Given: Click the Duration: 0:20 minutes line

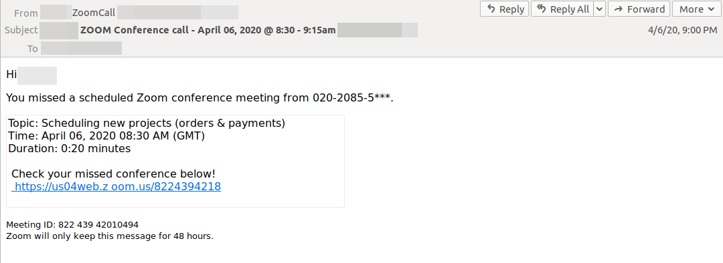Looking at the screenshot, I should 69,148.
